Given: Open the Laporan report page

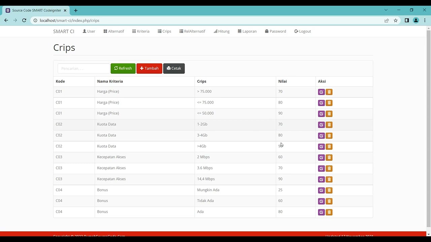Looking at the screenshot, I should pyautogui.click(x=247, y=31).
